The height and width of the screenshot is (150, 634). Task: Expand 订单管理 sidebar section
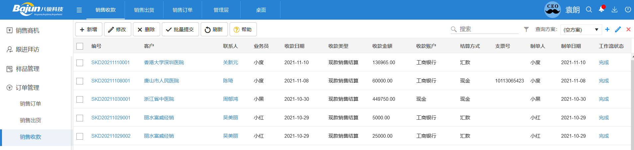tap(27, 88)
